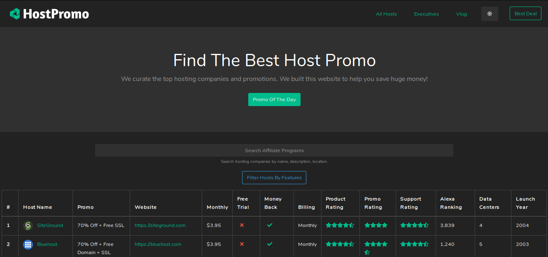The height and width of the screenshot is (257, 548).
Task: Select Bluehost's data centers value 5
Action: click(x=481, y=244)
